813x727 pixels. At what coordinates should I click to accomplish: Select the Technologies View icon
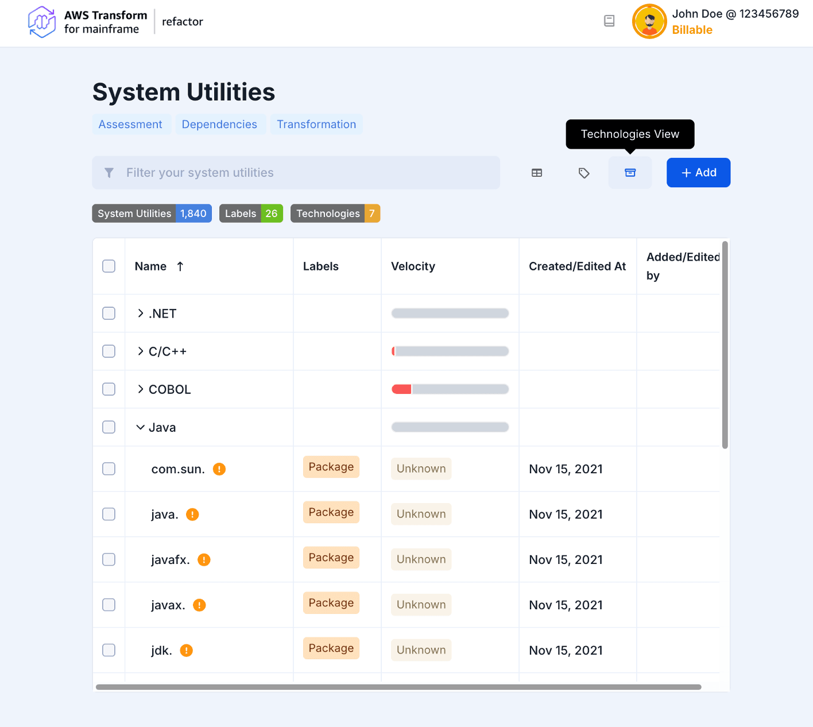click(x=630, y=173)
